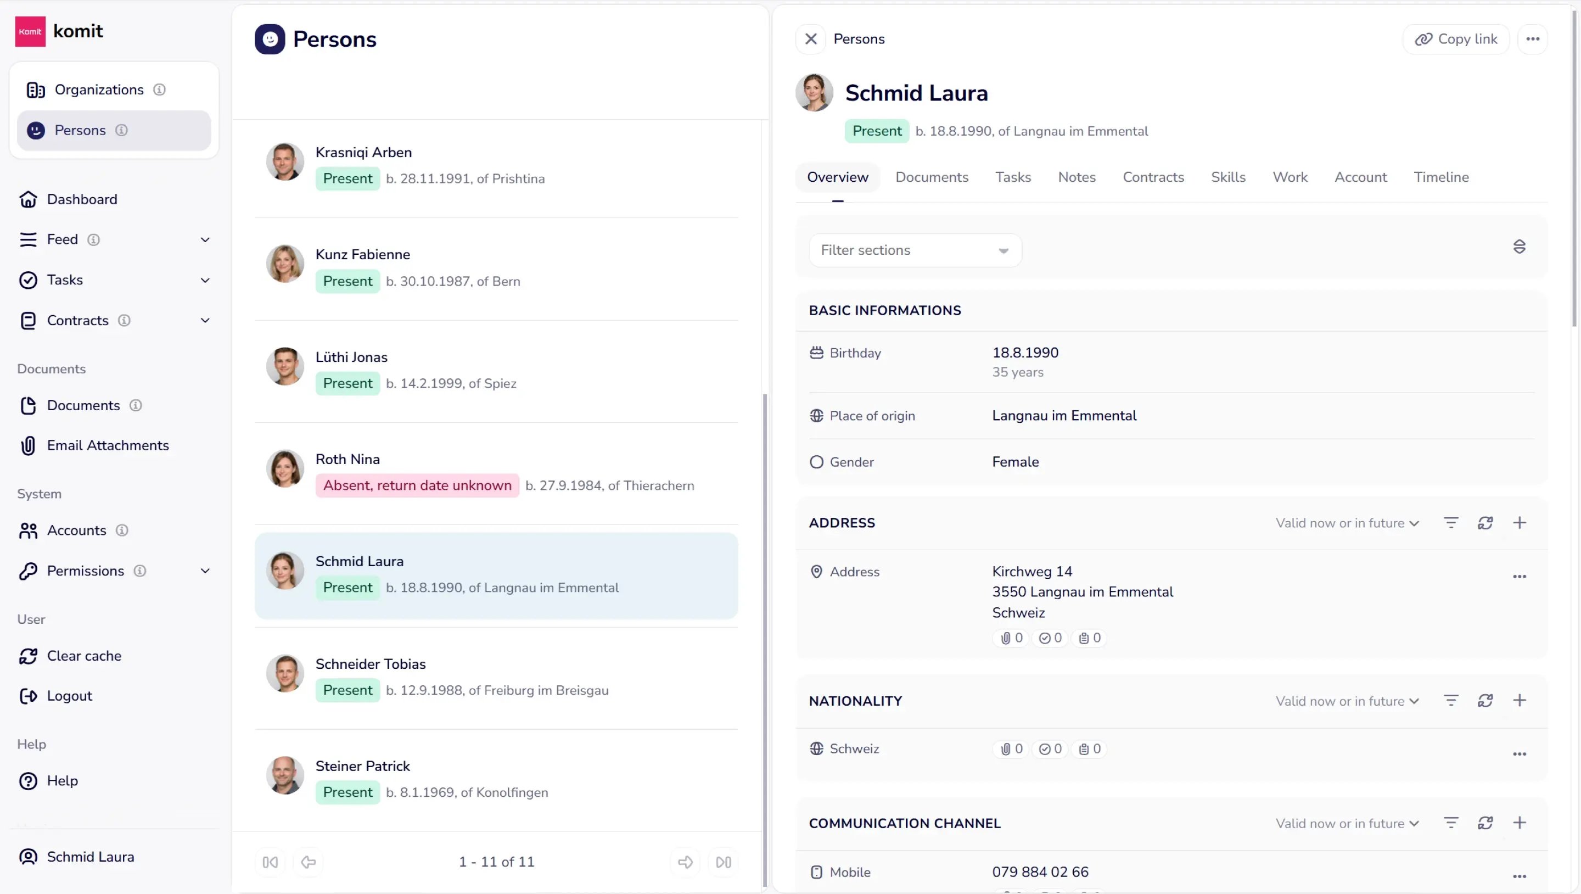Click the collapse/expand all sections icon
Viewport: 1581px width, 894px height.
pyautogui.click(x=1519, y=247)
